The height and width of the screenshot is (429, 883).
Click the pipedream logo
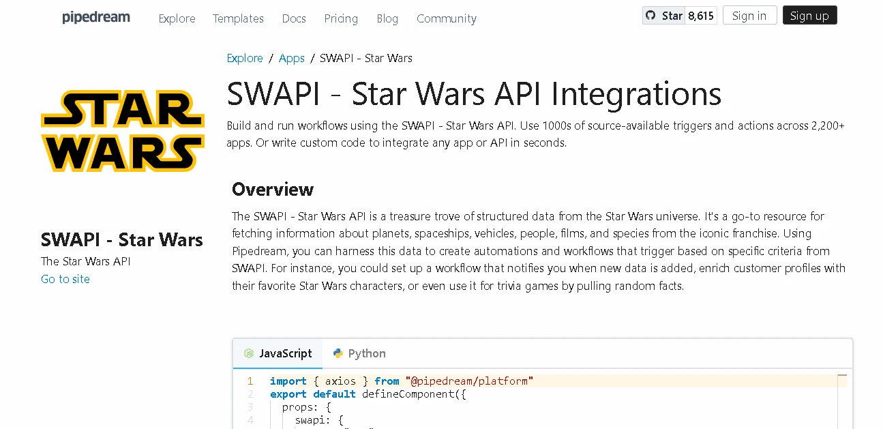click(x=96, y=18)
